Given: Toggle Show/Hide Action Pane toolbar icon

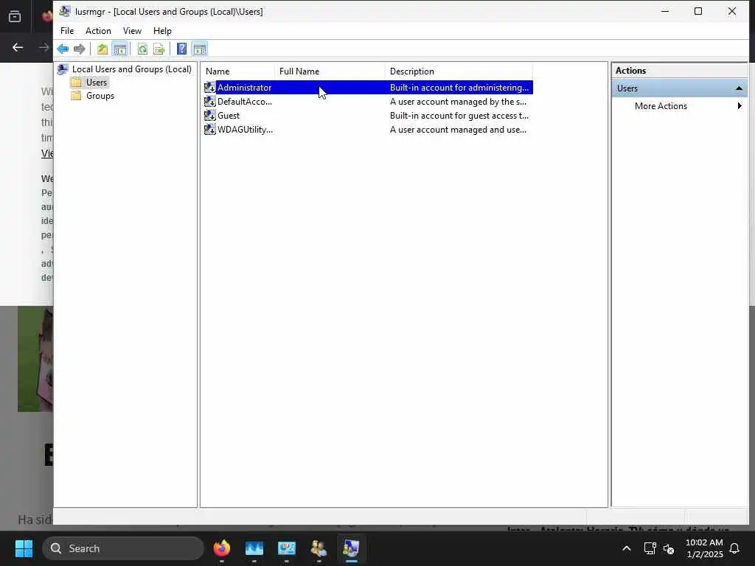Looking at the screenshot, I should tap(199, 49).
